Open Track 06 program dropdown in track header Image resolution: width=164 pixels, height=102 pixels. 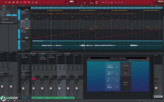pos(24,32)
